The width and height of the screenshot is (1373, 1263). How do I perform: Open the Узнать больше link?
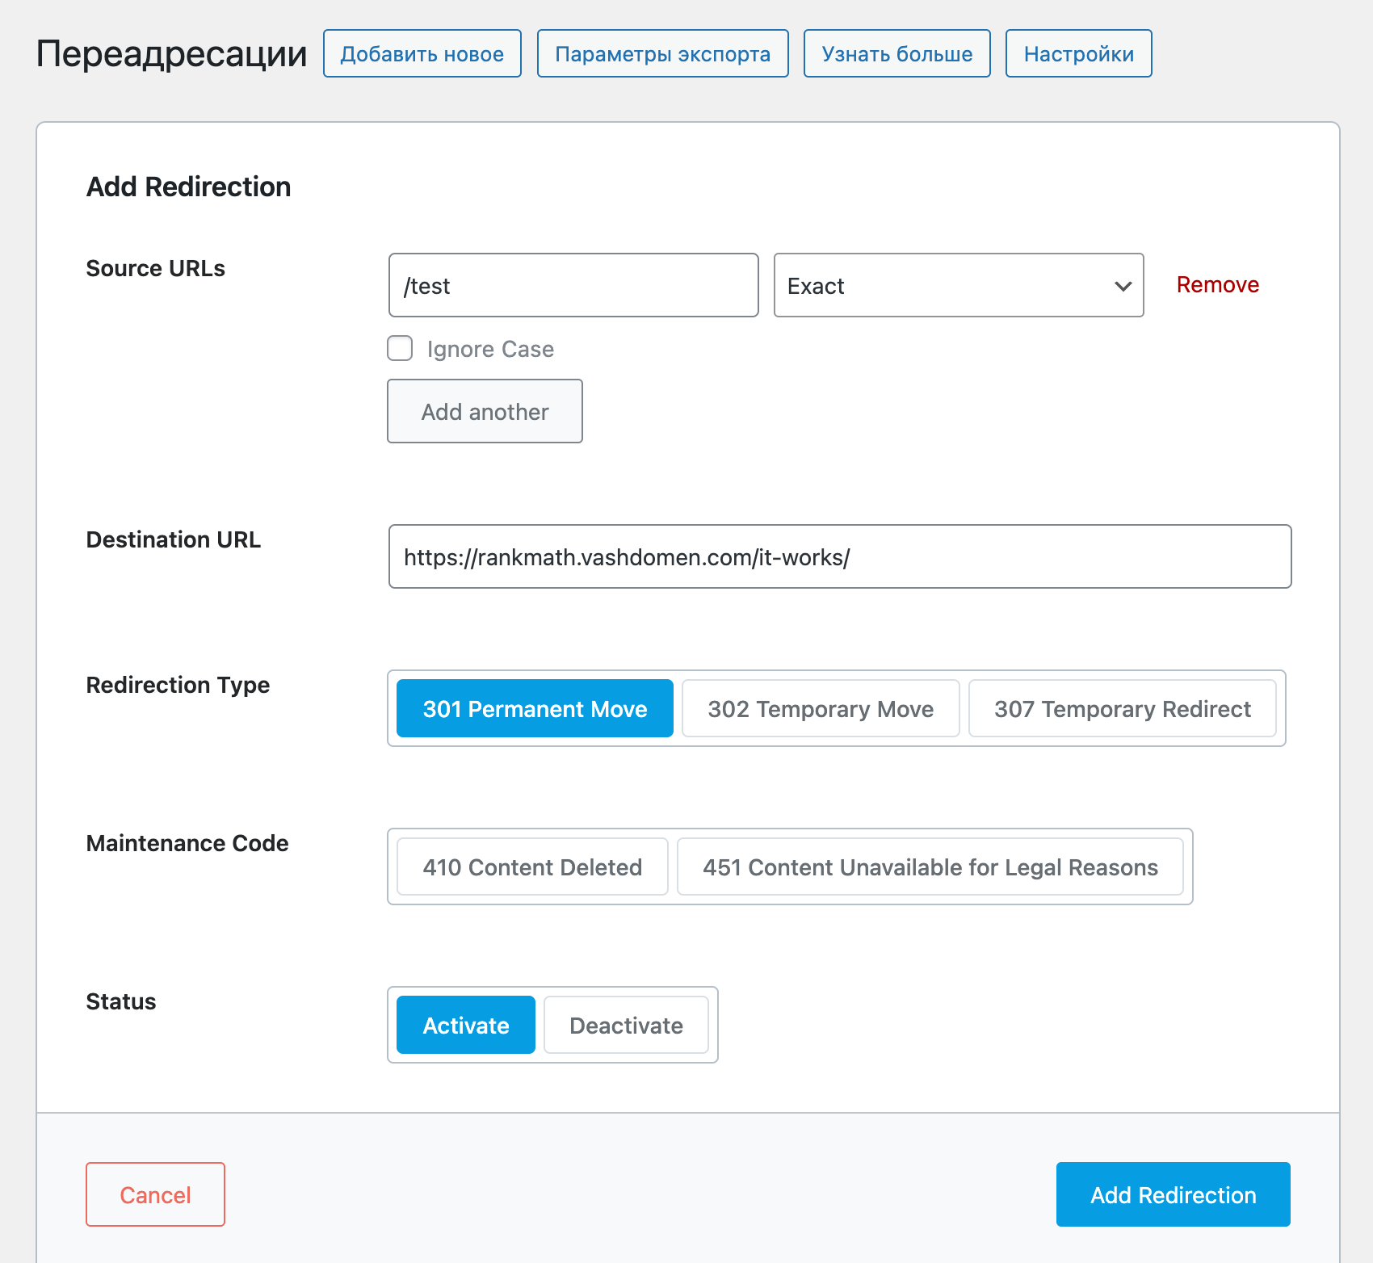[897, 53]
